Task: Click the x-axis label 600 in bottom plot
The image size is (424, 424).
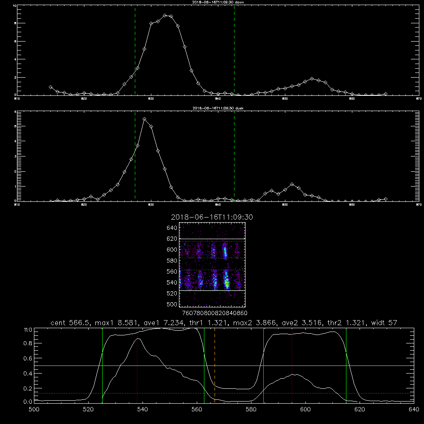Action: click(305, 410)
